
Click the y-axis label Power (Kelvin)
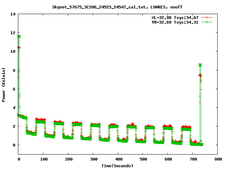click(4, 85)
